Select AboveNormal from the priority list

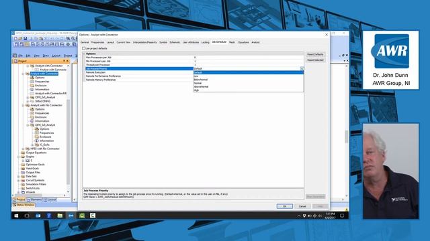tap(249, 86)
